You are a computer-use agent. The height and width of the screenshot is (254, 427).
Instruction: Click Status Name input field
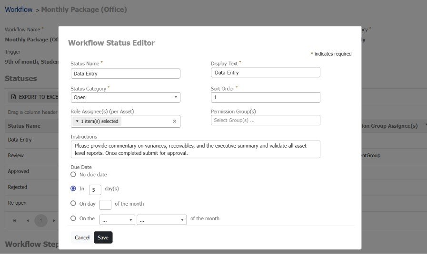(126, 74)
